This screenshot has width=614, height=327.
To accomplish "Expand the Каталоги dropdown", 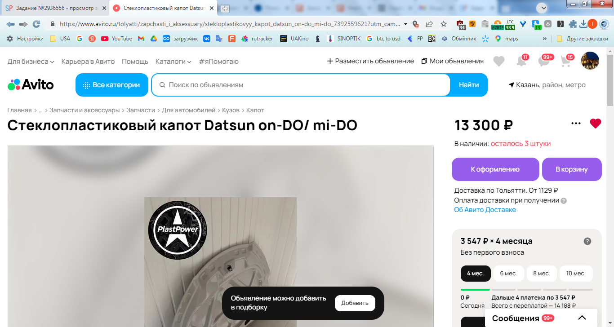I will click(174, 61).
